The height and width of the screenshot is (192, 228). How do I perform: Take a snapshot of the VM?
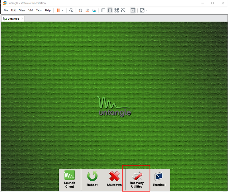click(x=80, y=10)
